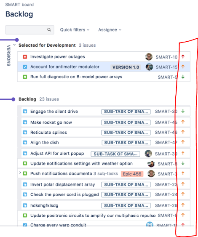Click the story icon of Run full diagnostic
Screen dimensions: 198x237
pyautogui.click(x=25, y=77)
